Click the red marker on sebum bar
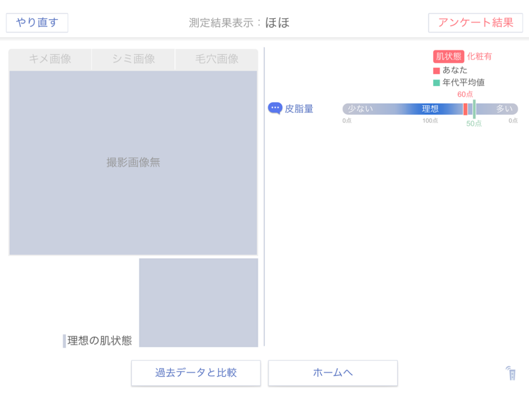The image size is (529, 396). pyautogui.click(x=465, y=109)
